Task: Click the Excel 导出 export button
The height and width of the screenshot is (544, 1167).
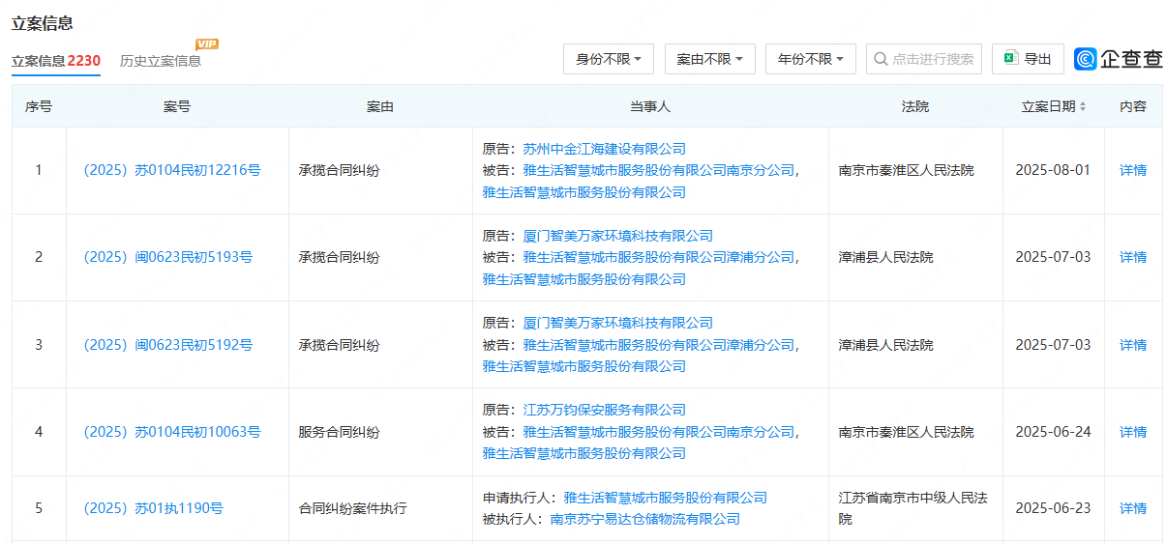Action: point(1028,59)
